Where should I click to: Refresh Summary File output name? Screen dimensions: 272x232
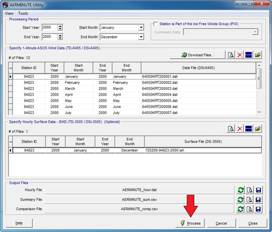click(241, 199)
